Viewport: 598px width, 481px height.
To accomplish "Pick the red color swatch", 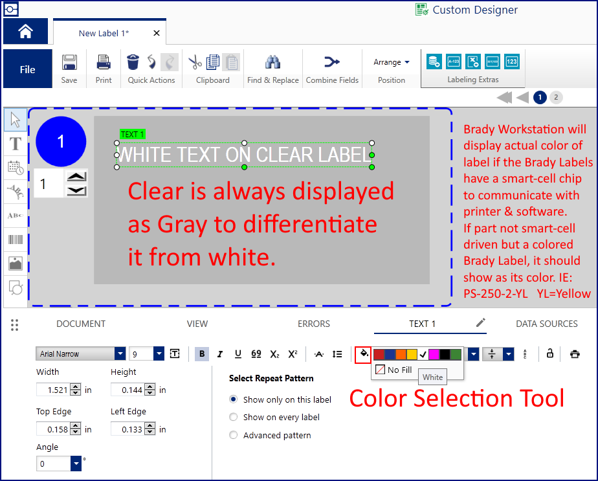I will click(x=379, y=354).
